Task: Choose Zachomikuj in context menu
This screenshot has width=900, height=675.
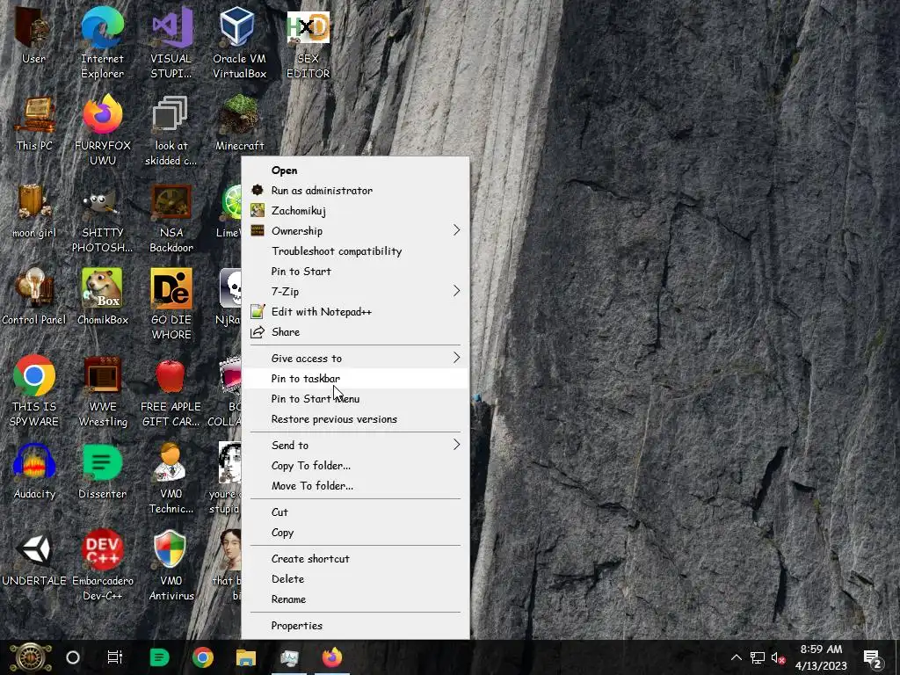Action: [x=355, y=211]
